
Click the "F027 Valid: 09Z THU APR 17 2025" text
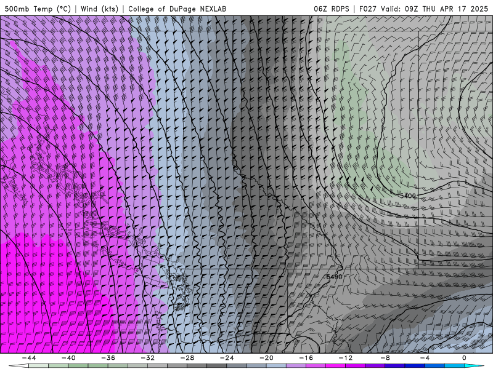click(x=423, y=9)
